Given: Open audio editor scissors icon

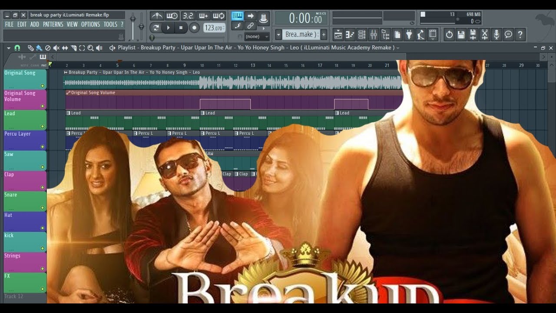Looking at the screenshot, I should pos(485,35).
